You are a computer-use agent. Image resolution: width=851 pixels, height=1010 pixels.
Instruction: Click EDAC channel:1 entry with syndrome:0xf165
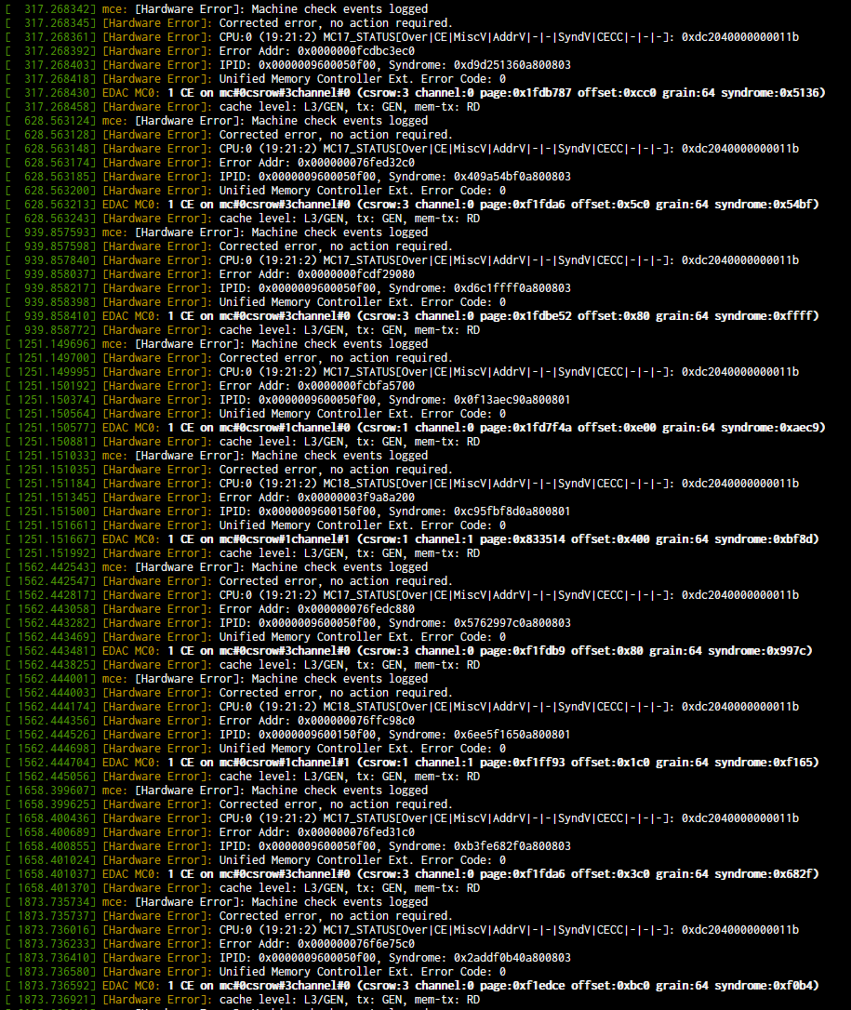coord(493,763)
